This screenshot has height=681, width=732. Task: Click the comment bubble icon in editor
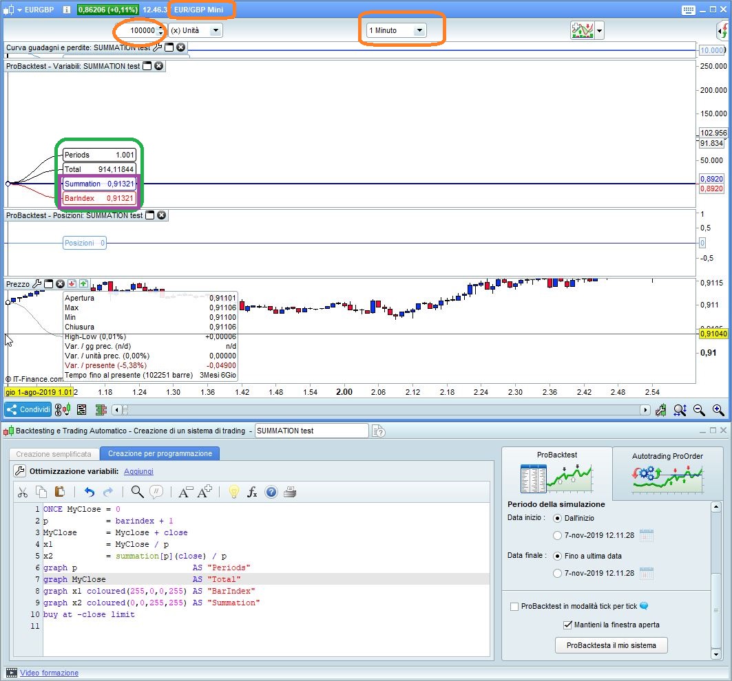156,492
